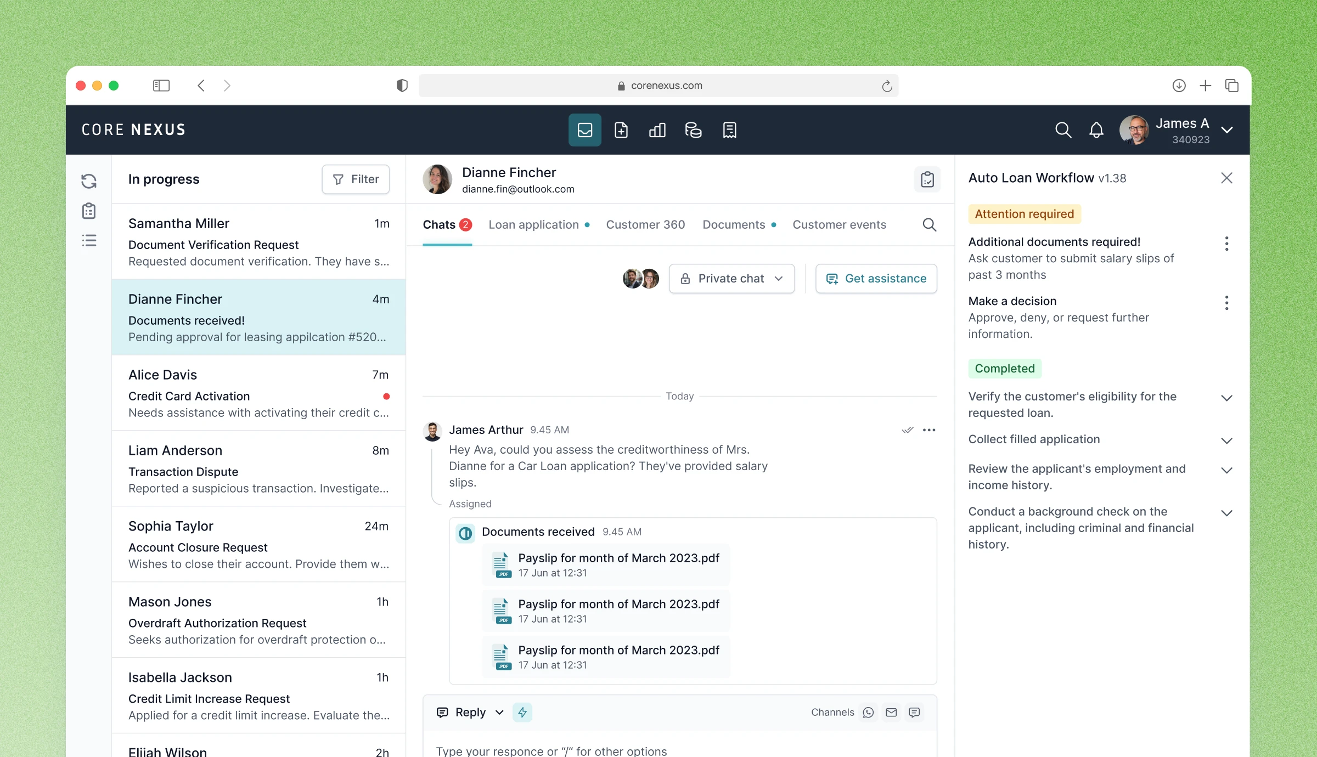The height and width of the screenshot is (757, 1317).
Task: Expand the James A account menu chevron
Action: 1227,130
